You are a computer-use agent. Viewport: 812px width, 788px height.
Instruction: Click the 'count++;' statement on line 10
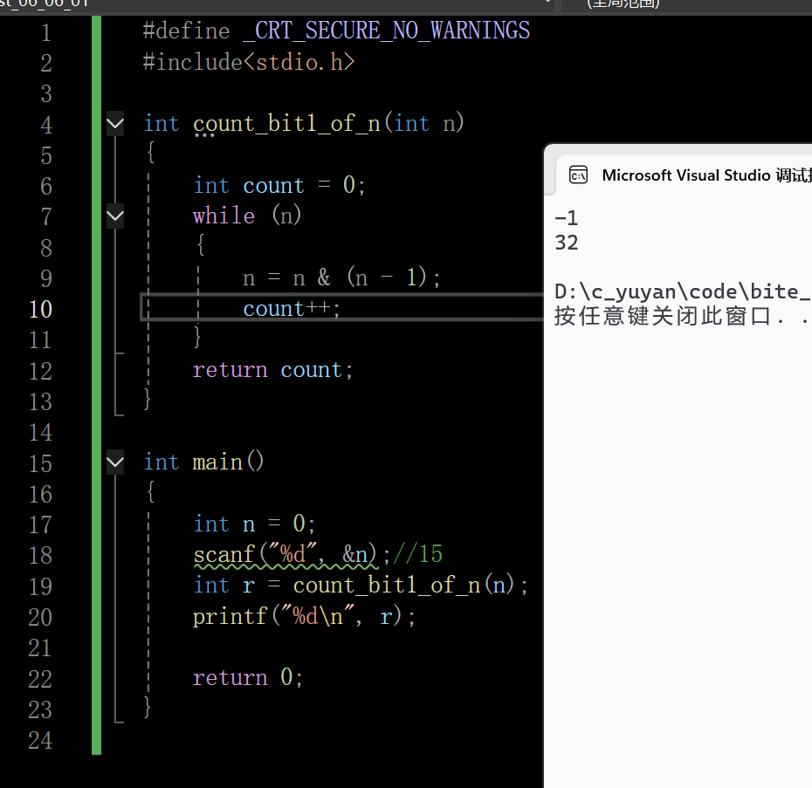tap(292, 309)
